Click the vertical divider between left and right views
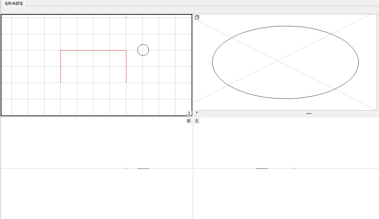 (193, 166)
